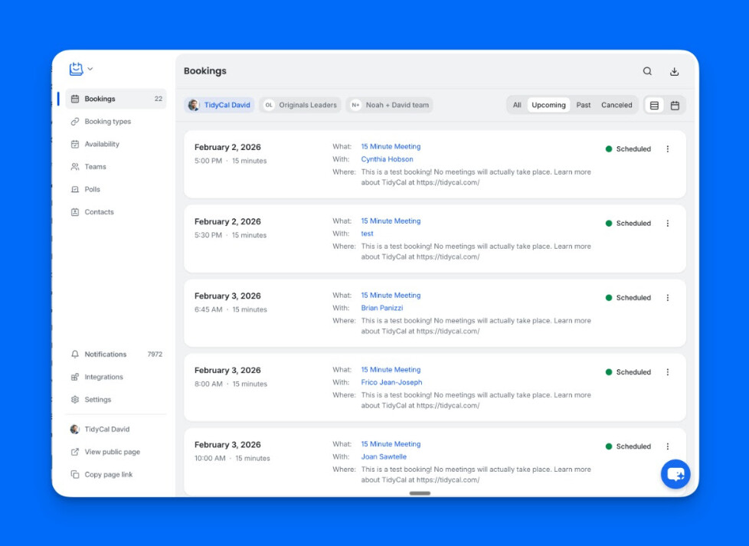Filter by TidyCal David calendar chip

pyautogui.click(x=219, y=105)
